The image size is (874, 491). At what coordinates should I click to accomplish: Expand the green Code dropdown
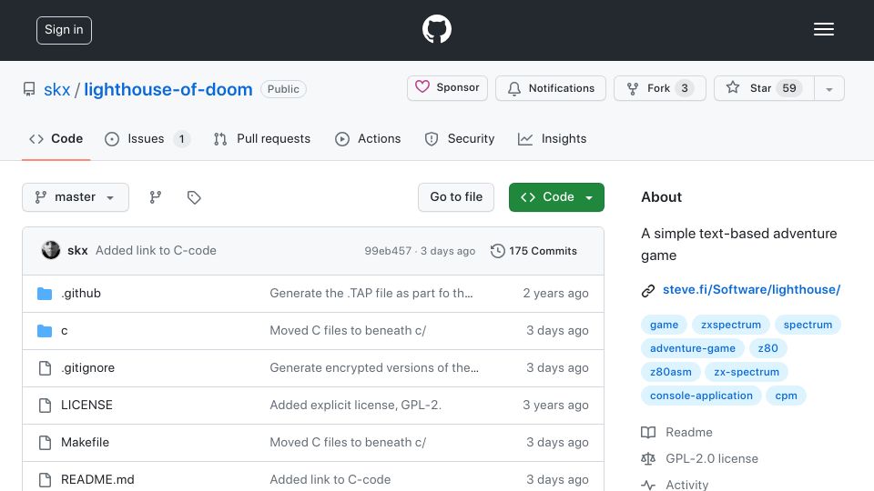tap(556, 197)
